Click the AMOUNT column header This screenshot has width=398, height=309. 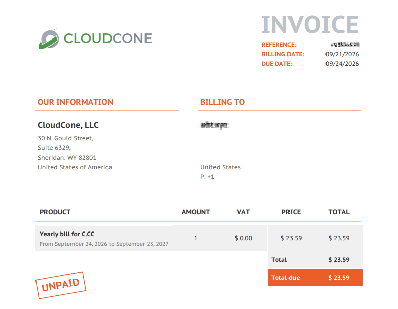point(195,212)
